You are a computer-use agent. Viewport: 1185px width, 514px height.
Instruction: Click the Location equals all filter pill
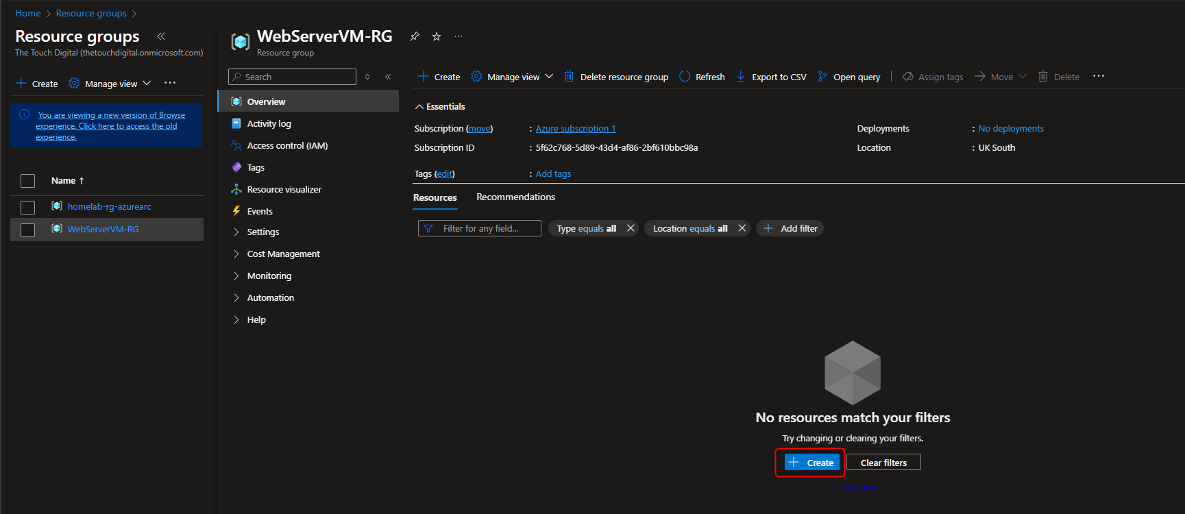[x=690, y=228]
